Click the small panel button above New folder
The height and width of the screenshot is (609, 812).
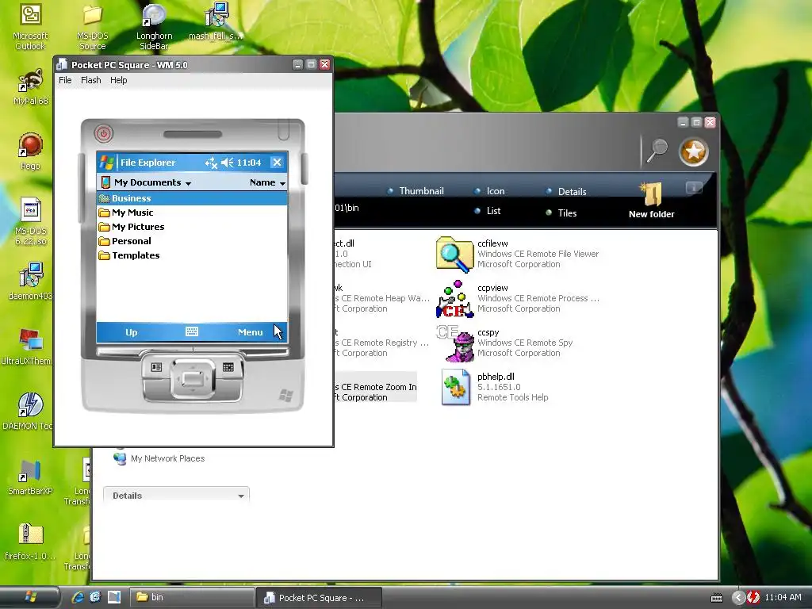694,187
